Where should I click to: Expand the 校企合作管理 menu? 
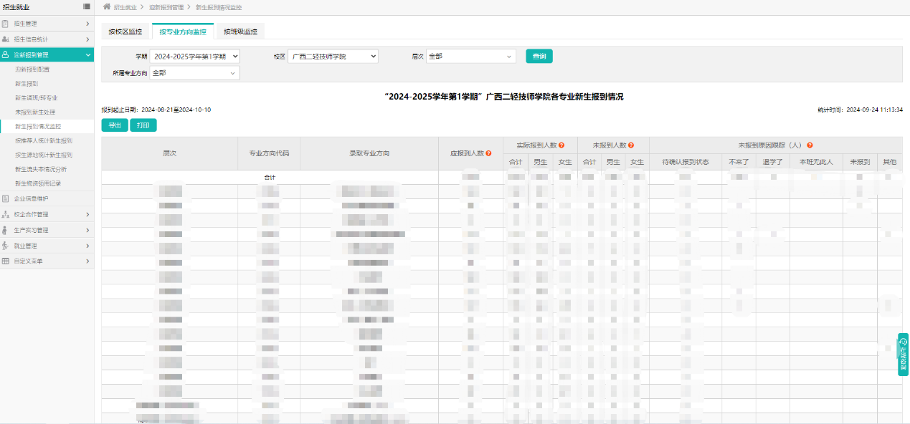87,214
